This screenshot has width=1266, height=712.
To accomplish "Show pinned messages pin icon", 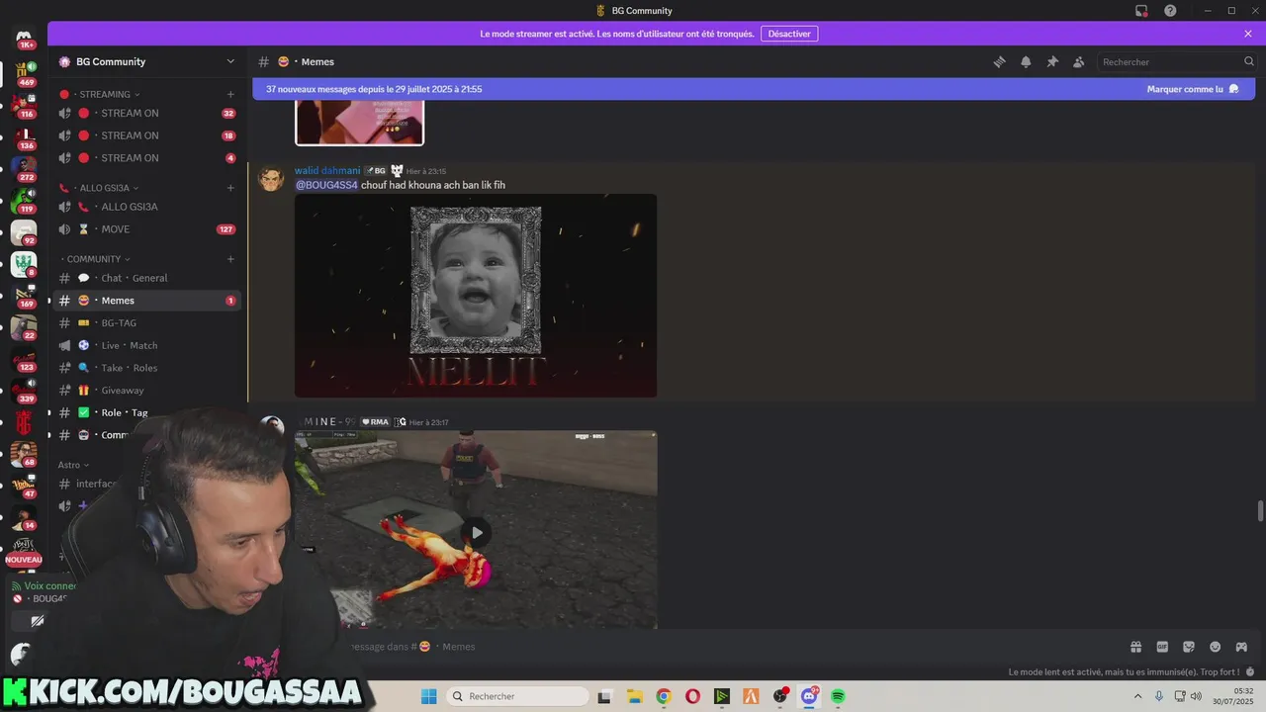I will pyautogui.click(x=1052, y=61).
